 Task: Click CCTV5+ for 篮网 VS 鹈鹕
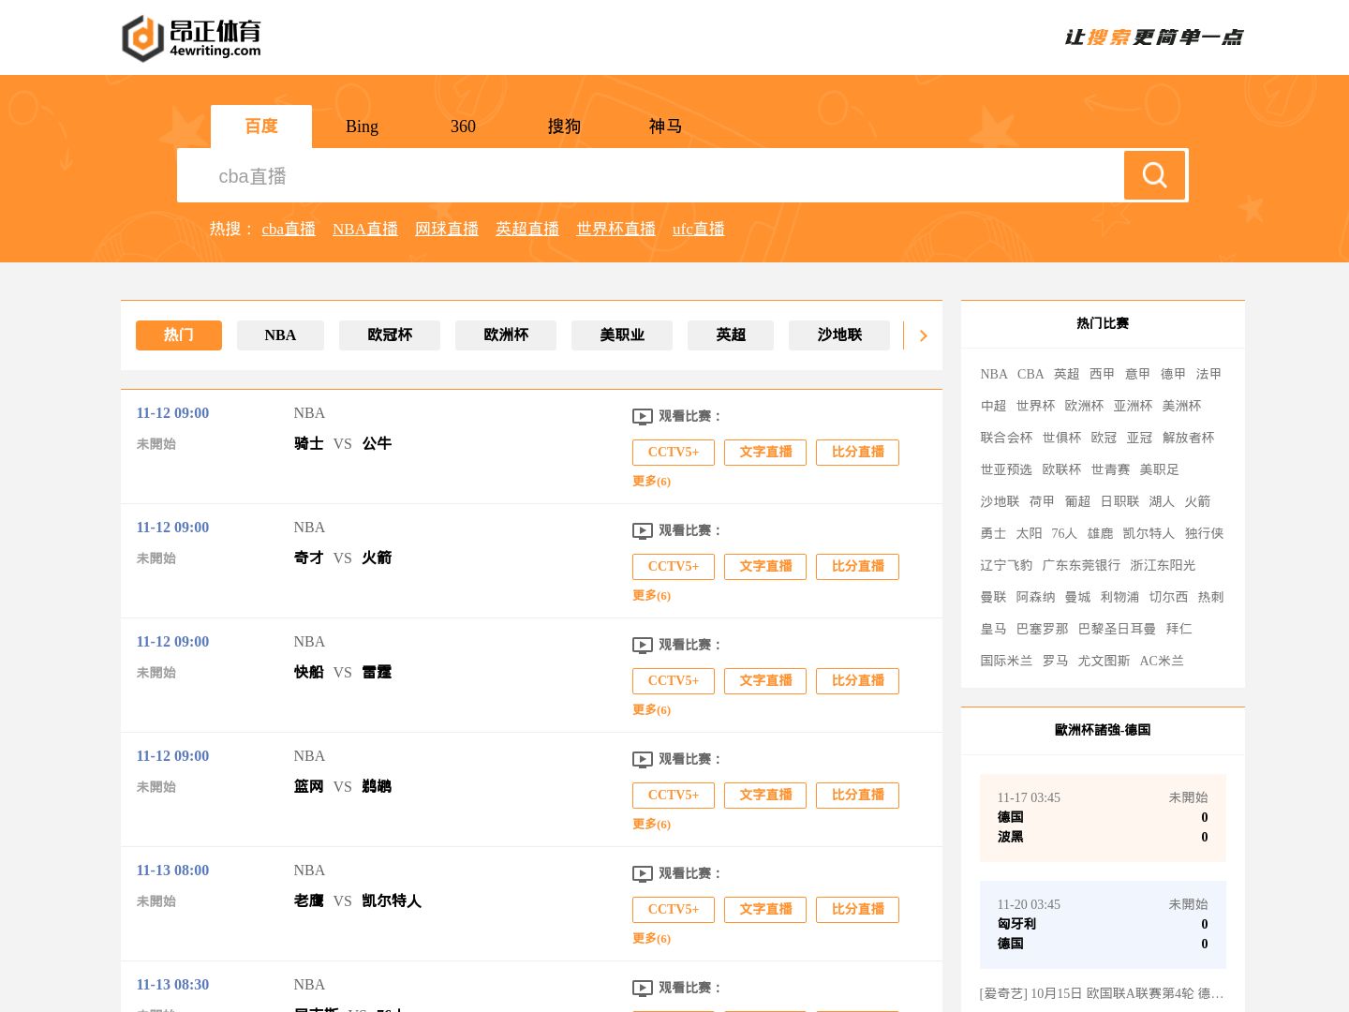[674, 796]
